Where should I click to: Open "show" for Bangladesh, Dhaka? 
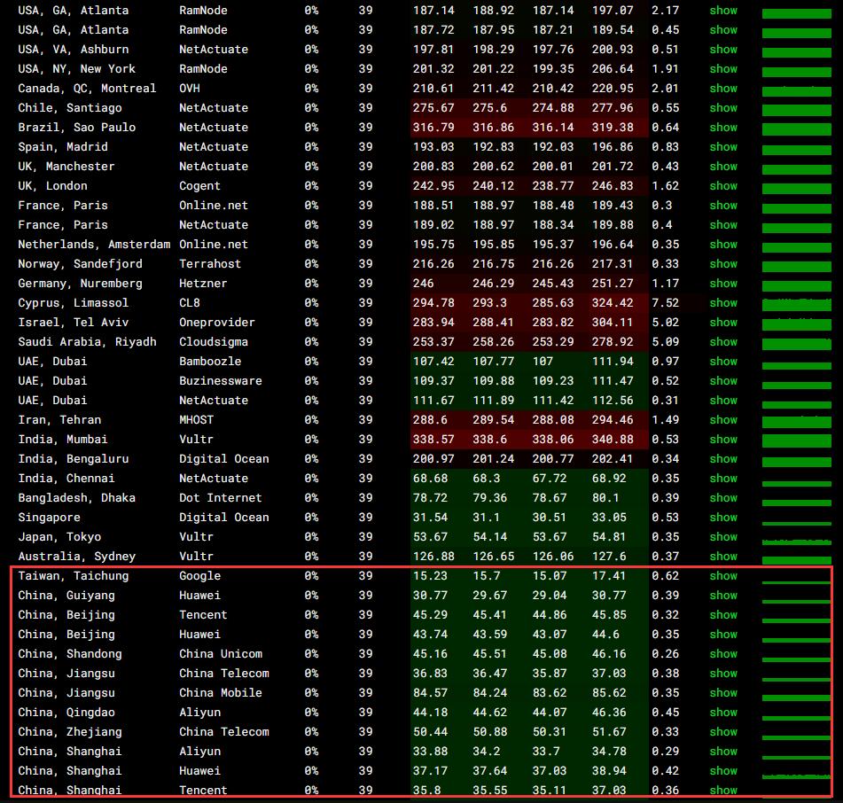[723, 498]
